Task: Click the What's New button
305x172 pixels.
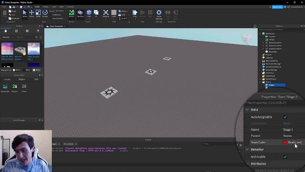Action: tap(277, 7)
